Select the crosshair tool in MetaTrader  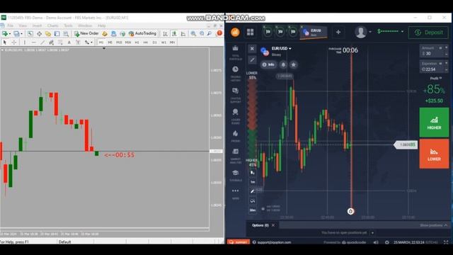[14, 42]
